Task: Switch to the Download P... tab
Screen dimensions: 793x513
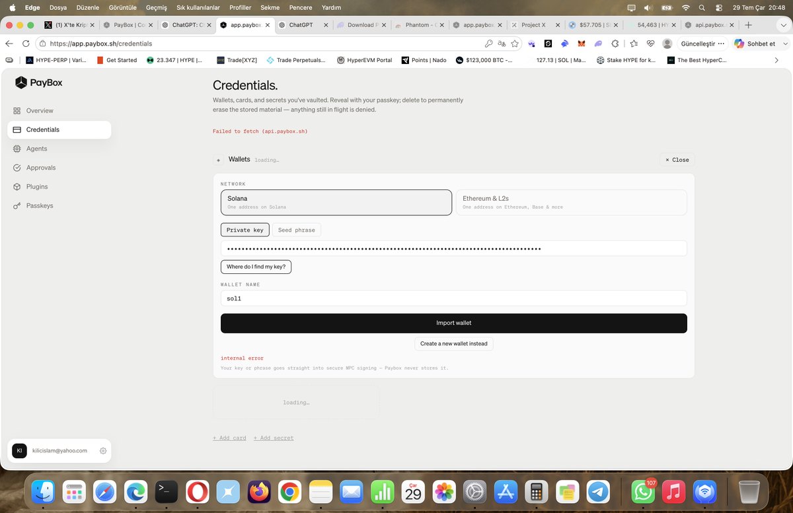Action: (x=361, y=25)
